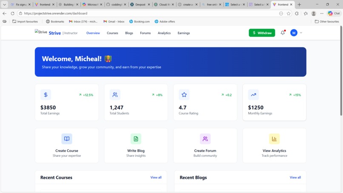Viewport: 343px width, 193px height.
Task: Expand the tab search dropdown arrow
Action: [x=4, y=4]
